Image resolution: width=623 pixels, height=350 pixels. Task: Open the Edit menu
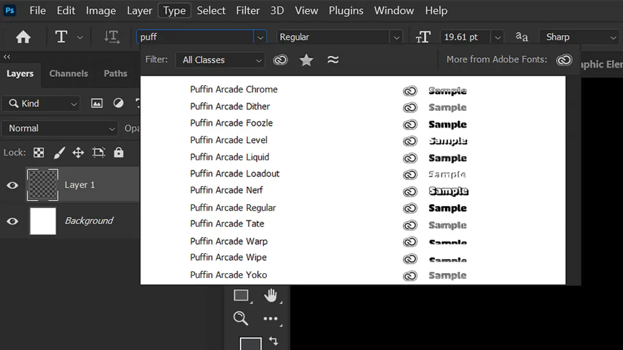pos(66,10)
